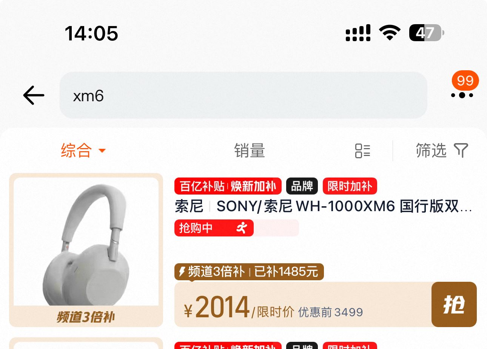Tap the 99 notification badge
This screenshot has width=487, height=349.
[x=465, y=80]
